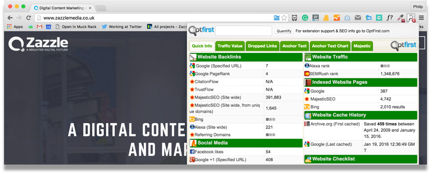
Task: Click the 'Referring Domains' row label
Action: click(213, 135)
